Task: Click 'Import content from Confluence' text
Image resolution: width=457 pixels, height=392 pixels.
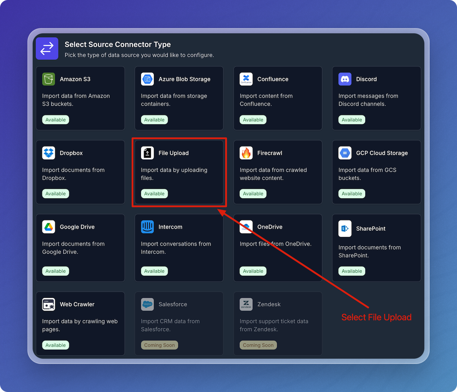Action: pos(266,100)
